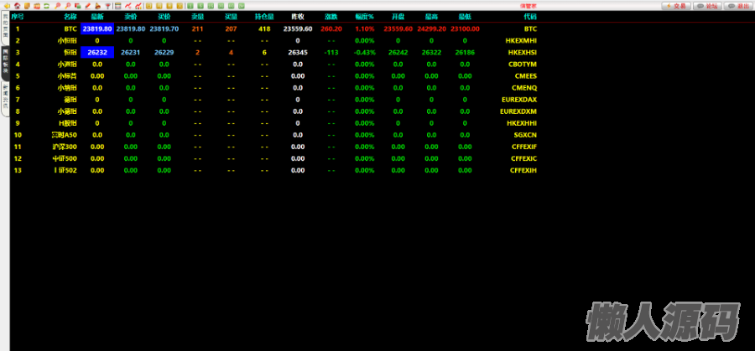
Task: Click the last yellow square icon before green ones
Action: [x=180, y=6]
